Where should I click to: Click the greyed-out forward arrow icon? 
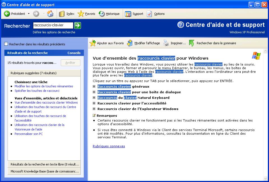(36, 14)
